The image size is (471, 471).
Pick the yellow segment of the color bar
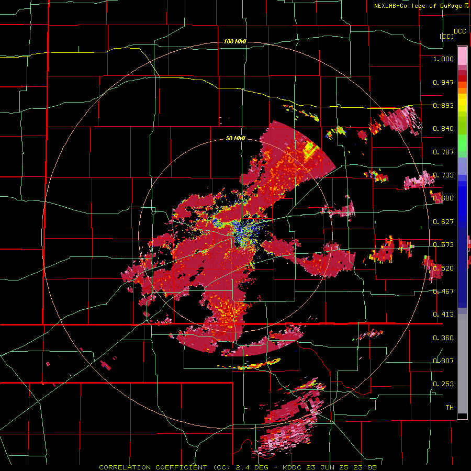462,103
